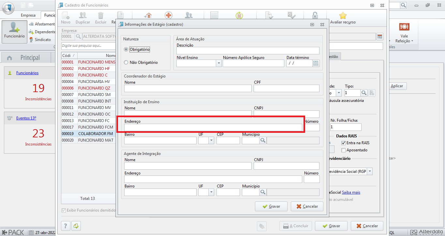Open the Saiba mais link
The image size is (445, 236).
pyautogui.click(x=351, y=192)
